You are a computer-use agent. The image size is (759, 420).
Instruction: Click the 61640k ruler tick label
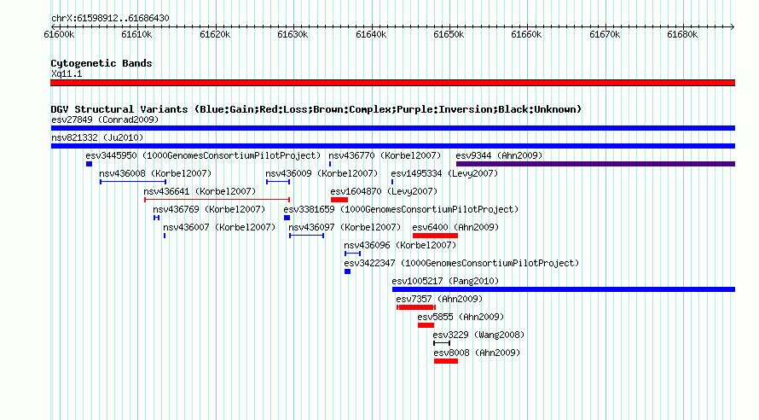(x=371, y=34)
